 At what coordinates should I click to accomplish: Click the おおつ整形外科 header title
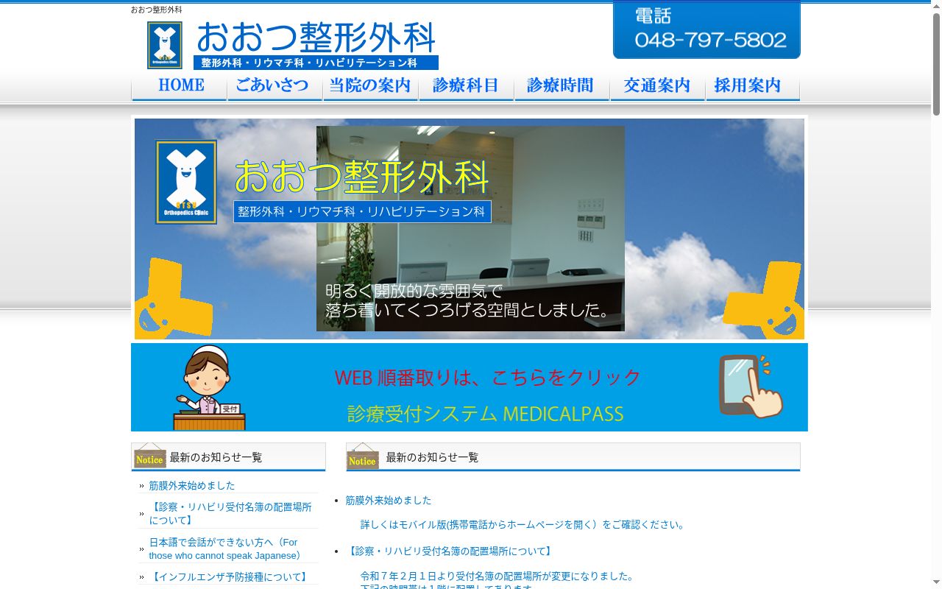316,37
